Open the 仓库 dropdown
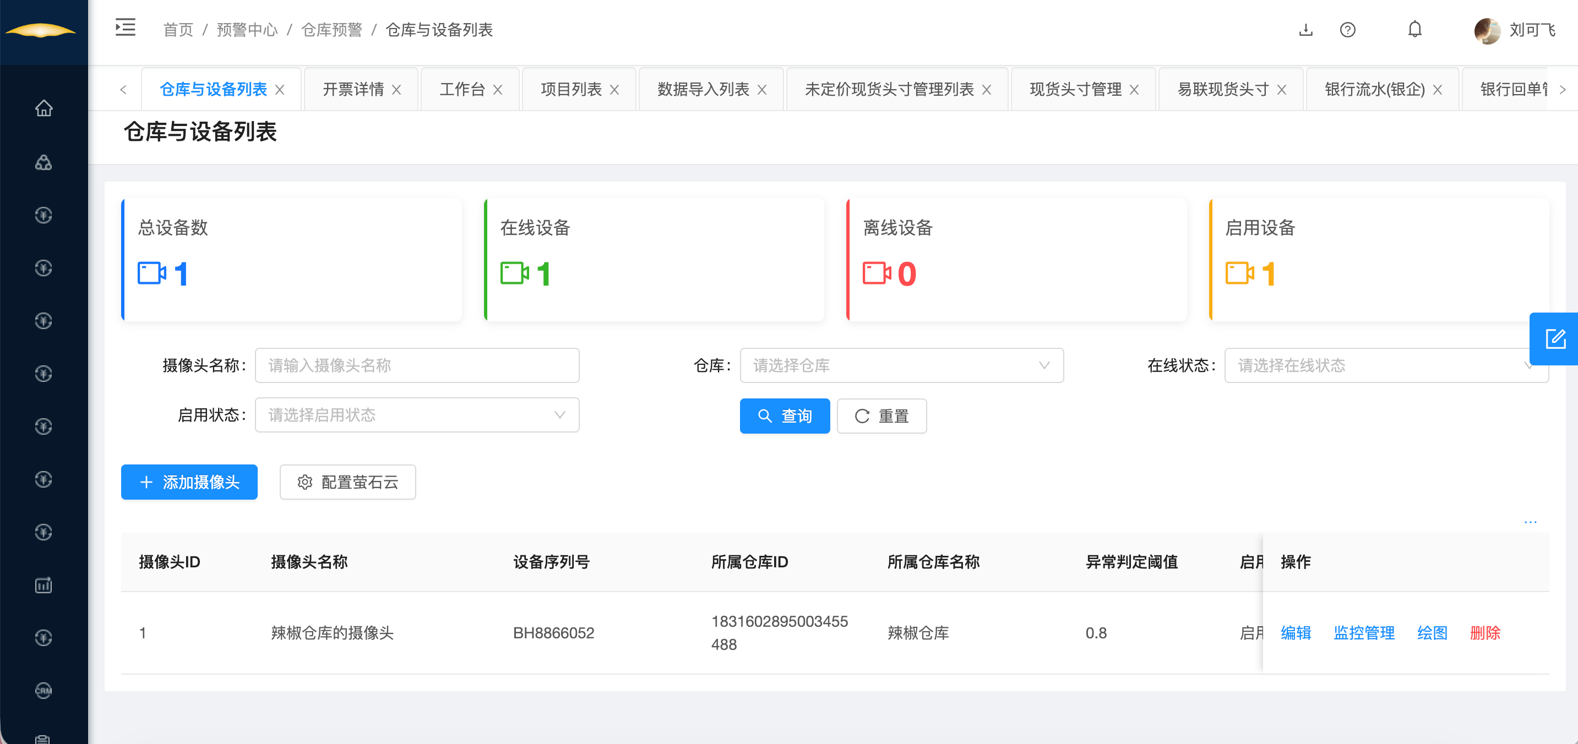 902,365
